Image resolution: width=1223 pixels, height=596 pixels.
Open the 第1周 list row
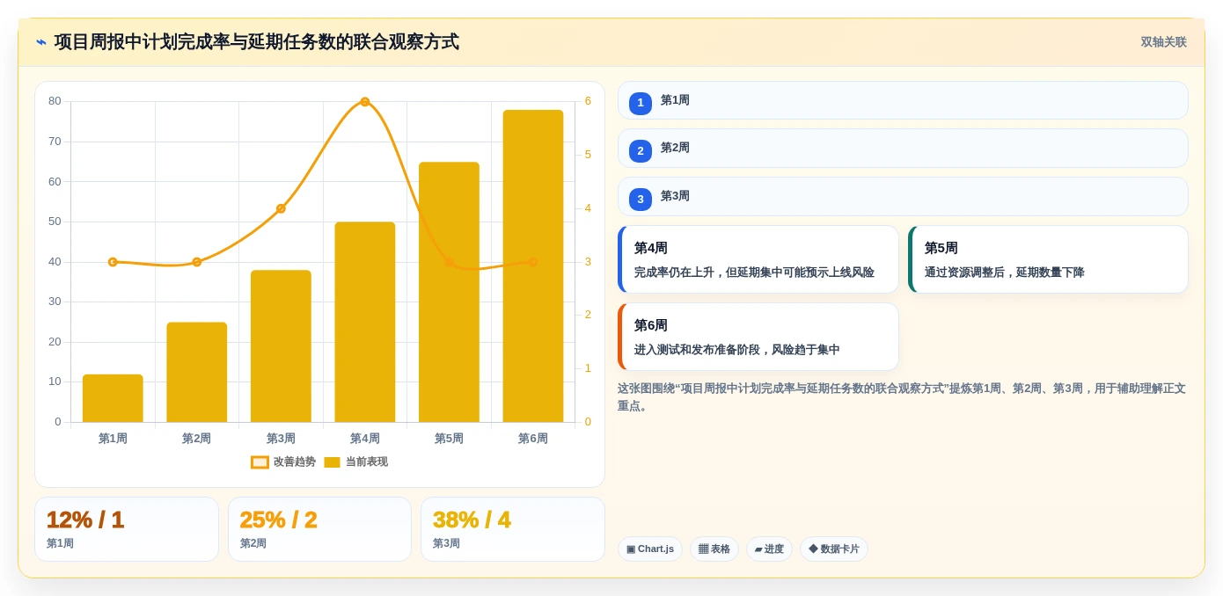903,100
